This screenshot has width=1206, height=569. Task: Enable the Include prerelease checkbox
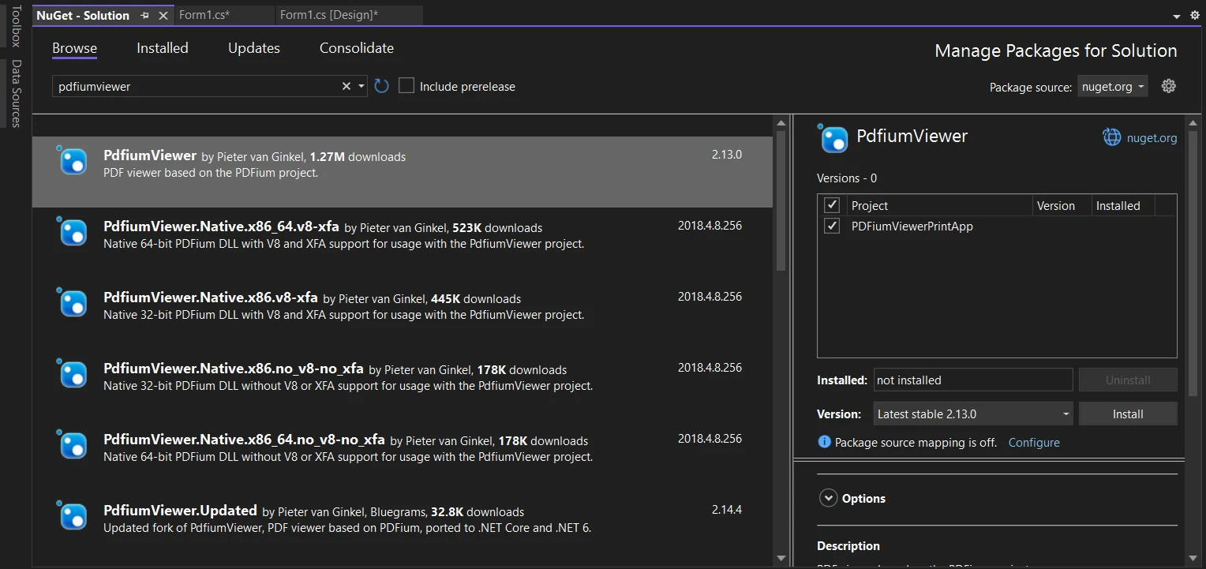click(406, 86)
